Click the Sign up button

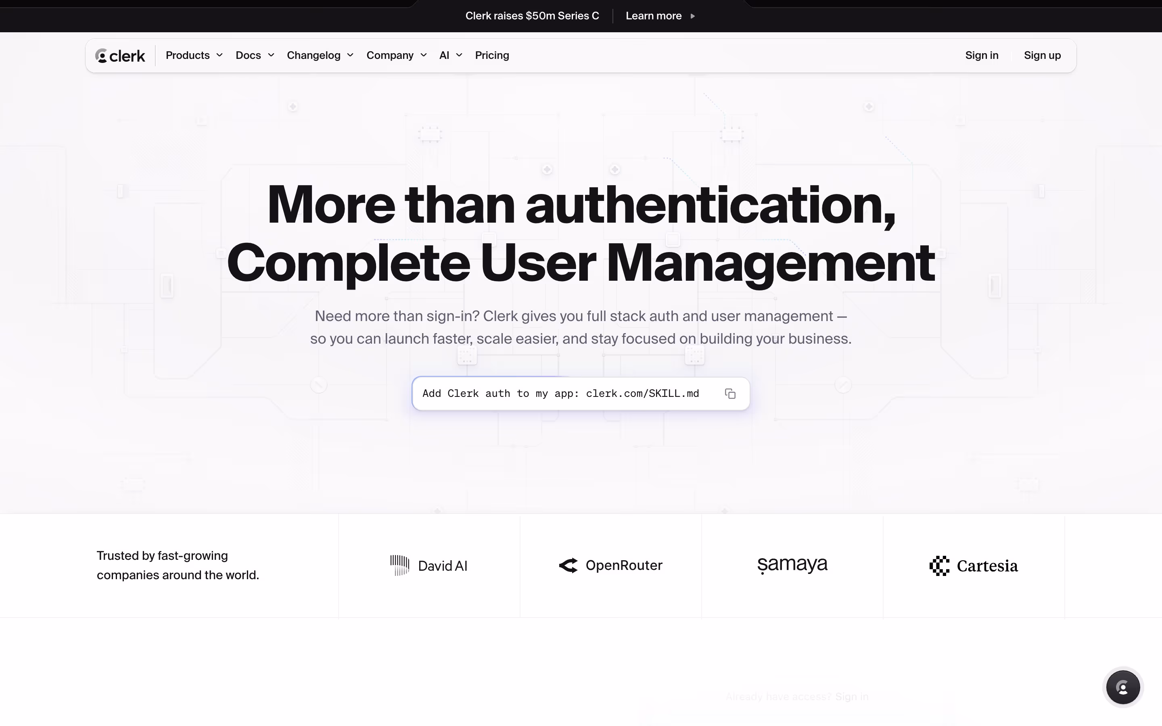tap(1042, 56)
